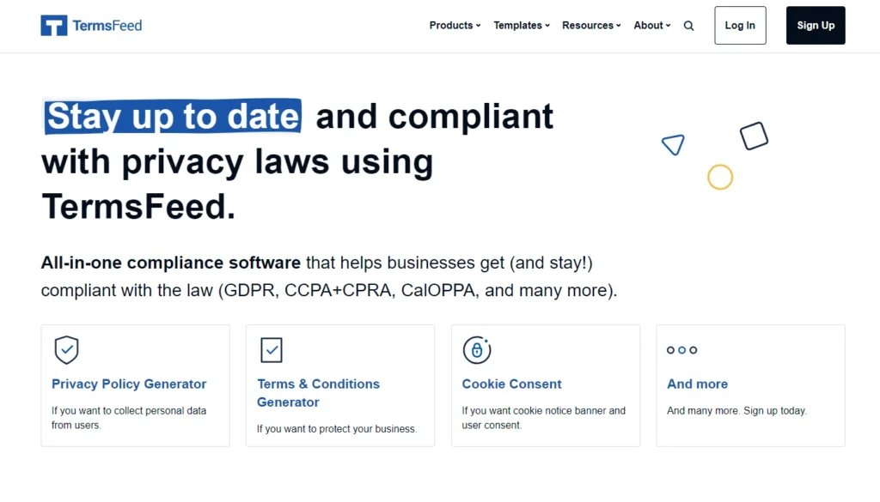The height and width of the screenshot is (502, 880).
Task: Click the checkbox icon for Terms & Conditions
Action: 272,350
